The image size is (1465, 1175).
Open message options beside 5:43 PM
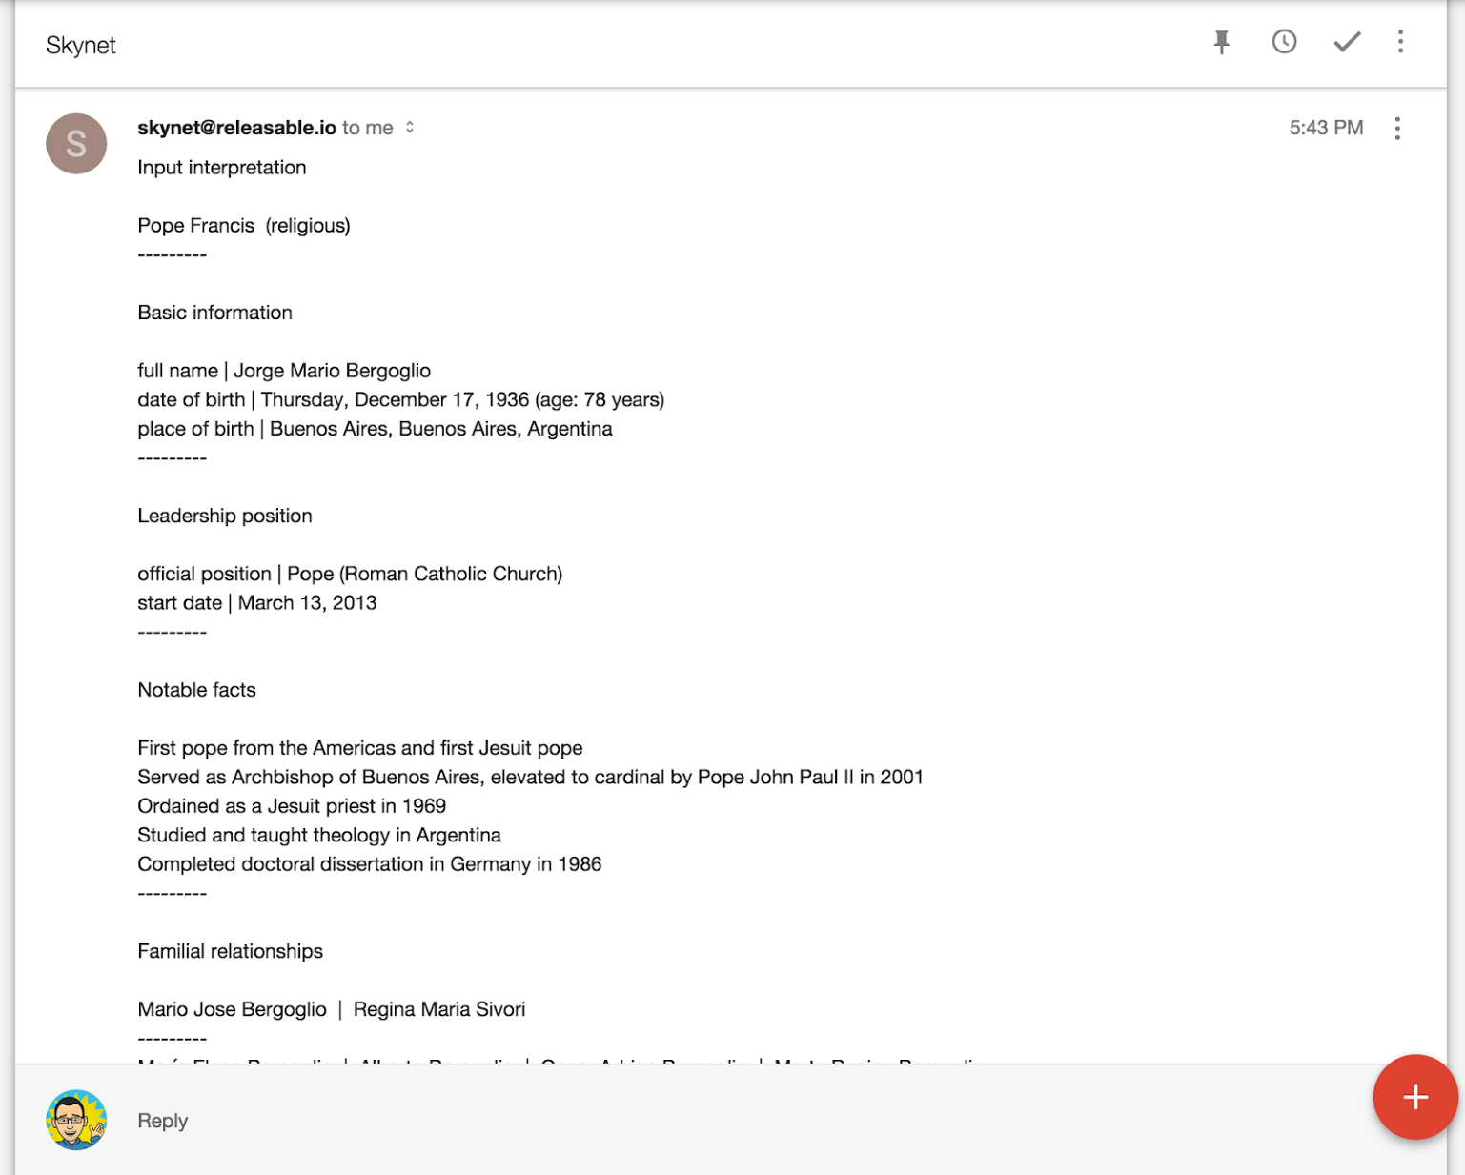pyautogui.click(x=1397, y=129)
